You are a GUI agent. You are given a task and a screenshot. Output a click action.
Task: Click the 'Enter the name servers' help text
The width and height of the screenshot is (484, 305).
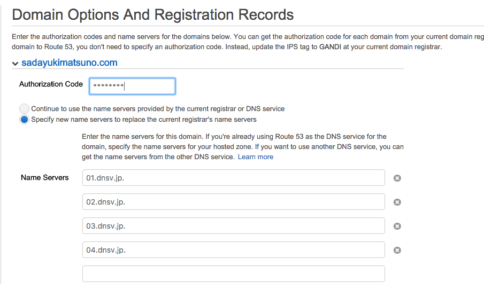(x=241, y=146)
